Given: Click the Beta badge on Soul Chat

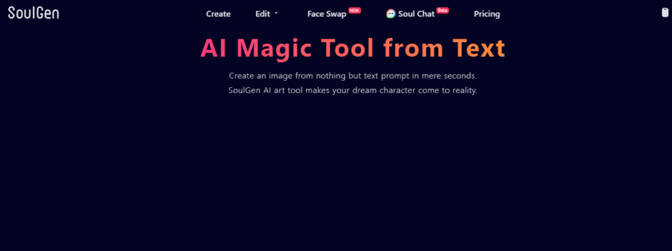Looking at the screenshot, I should click(x=442, y=10).
